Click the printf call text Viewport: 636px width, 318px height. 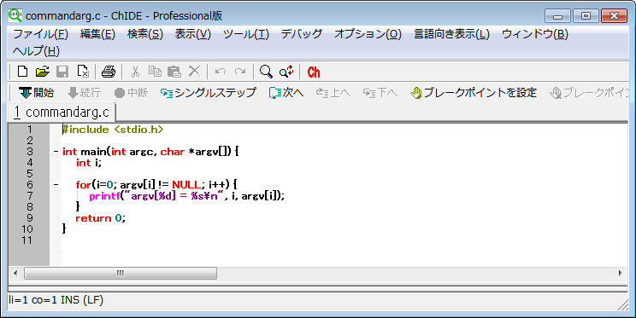tap(187, 196)
